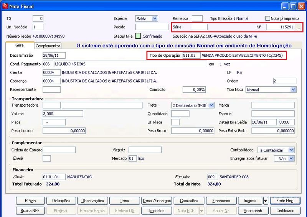Click the Frete Neg. button
The width and height of the screenshot is (307, 217).
285,201
